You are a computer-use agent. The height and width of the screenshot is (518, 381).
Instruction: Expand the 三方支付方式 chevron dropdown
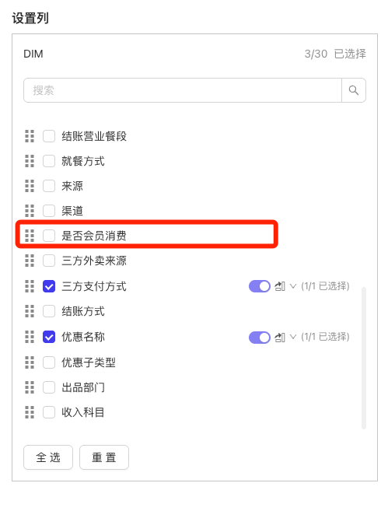coord(293,286)
